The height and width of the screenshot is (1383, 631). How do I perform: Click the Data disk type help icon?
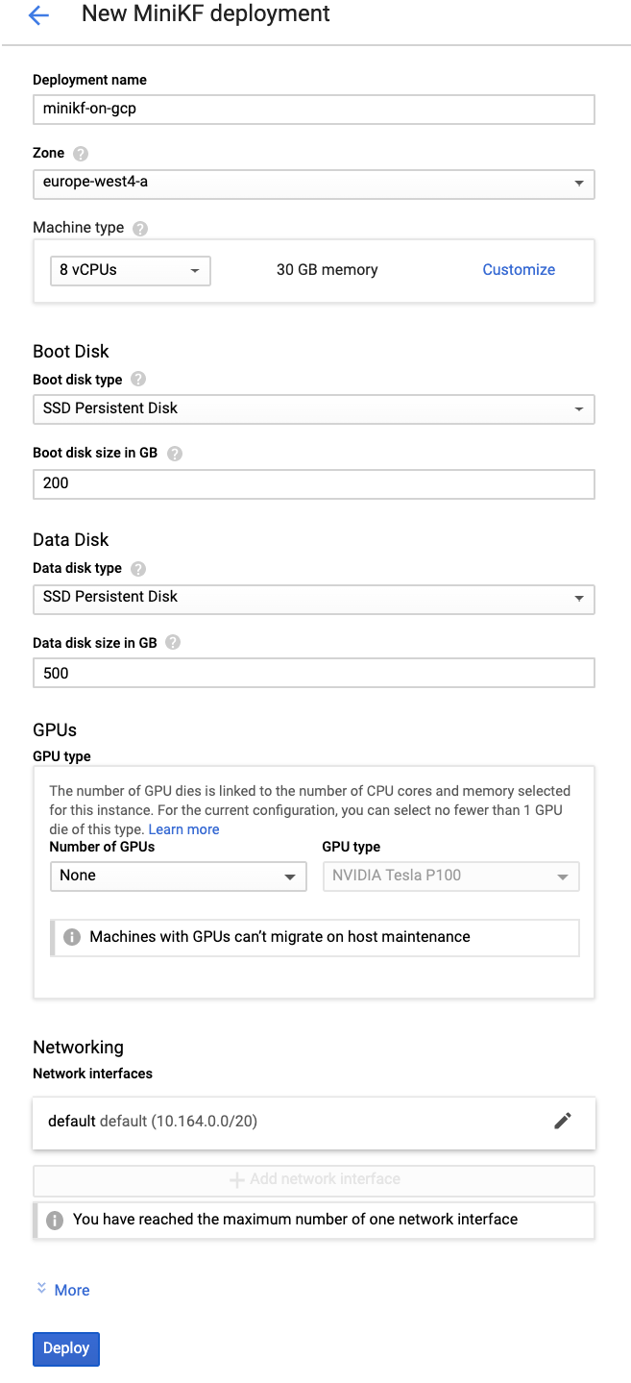pyautogui.click(x=138, y=569)
